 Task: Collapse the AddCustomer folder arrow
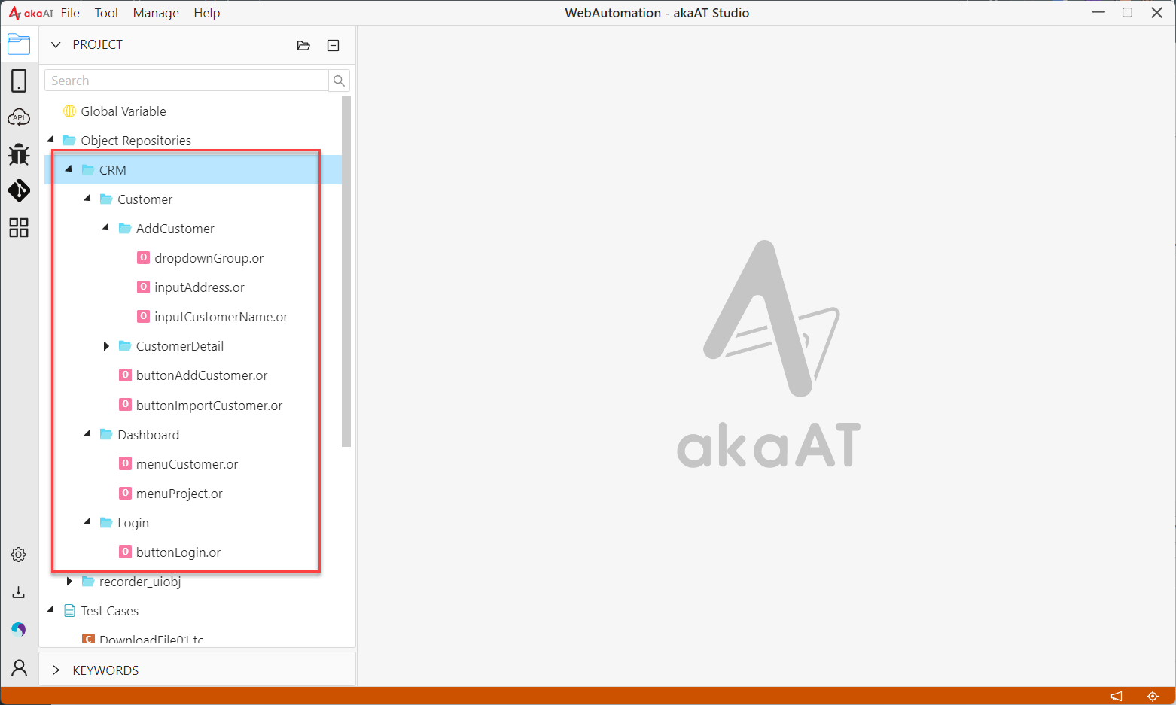click(x=106, y=227)
